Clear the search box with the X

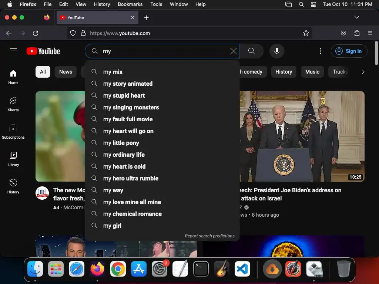coord(233,51)
